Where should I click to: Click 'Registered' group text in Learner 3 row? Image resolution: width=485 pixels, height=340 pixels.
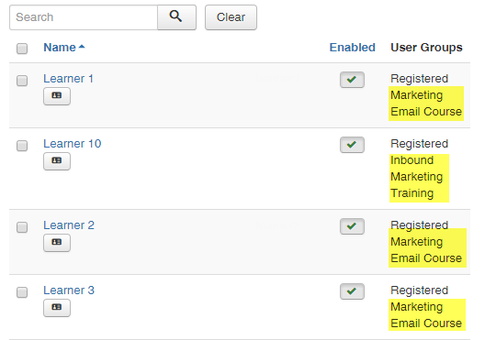pos(420,291)
